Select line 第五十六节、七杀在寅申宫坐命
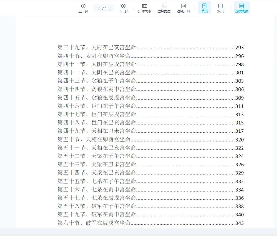The image size is (277, 236). pos(151,189)
